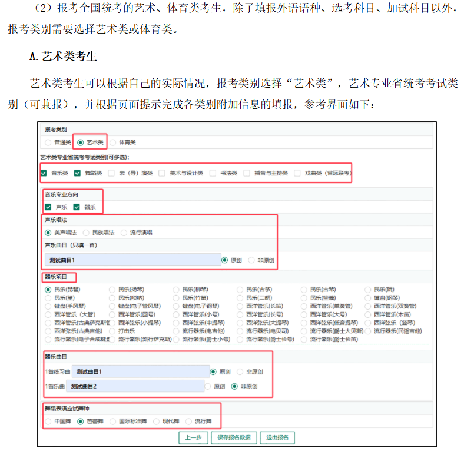Choose 民乐(古筝) instrument option
Viewport: 464px width, 458px height.
click(x=240, y=290)
